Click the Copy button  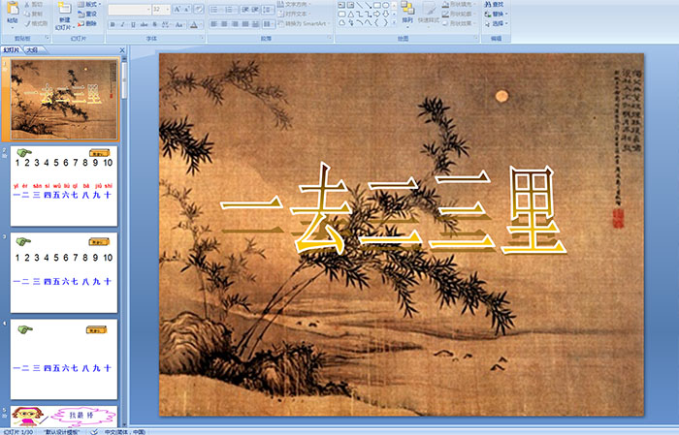click(34, 14)
